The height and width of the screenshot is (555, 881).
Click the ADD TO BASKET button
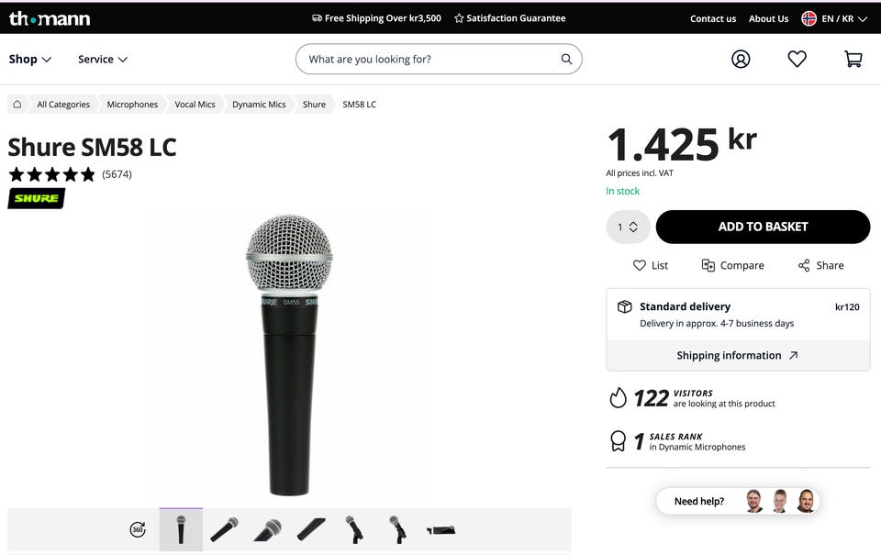tap(763, 227)
